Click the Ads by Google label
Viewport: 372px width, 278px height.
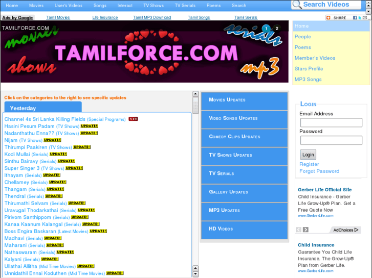17,18
